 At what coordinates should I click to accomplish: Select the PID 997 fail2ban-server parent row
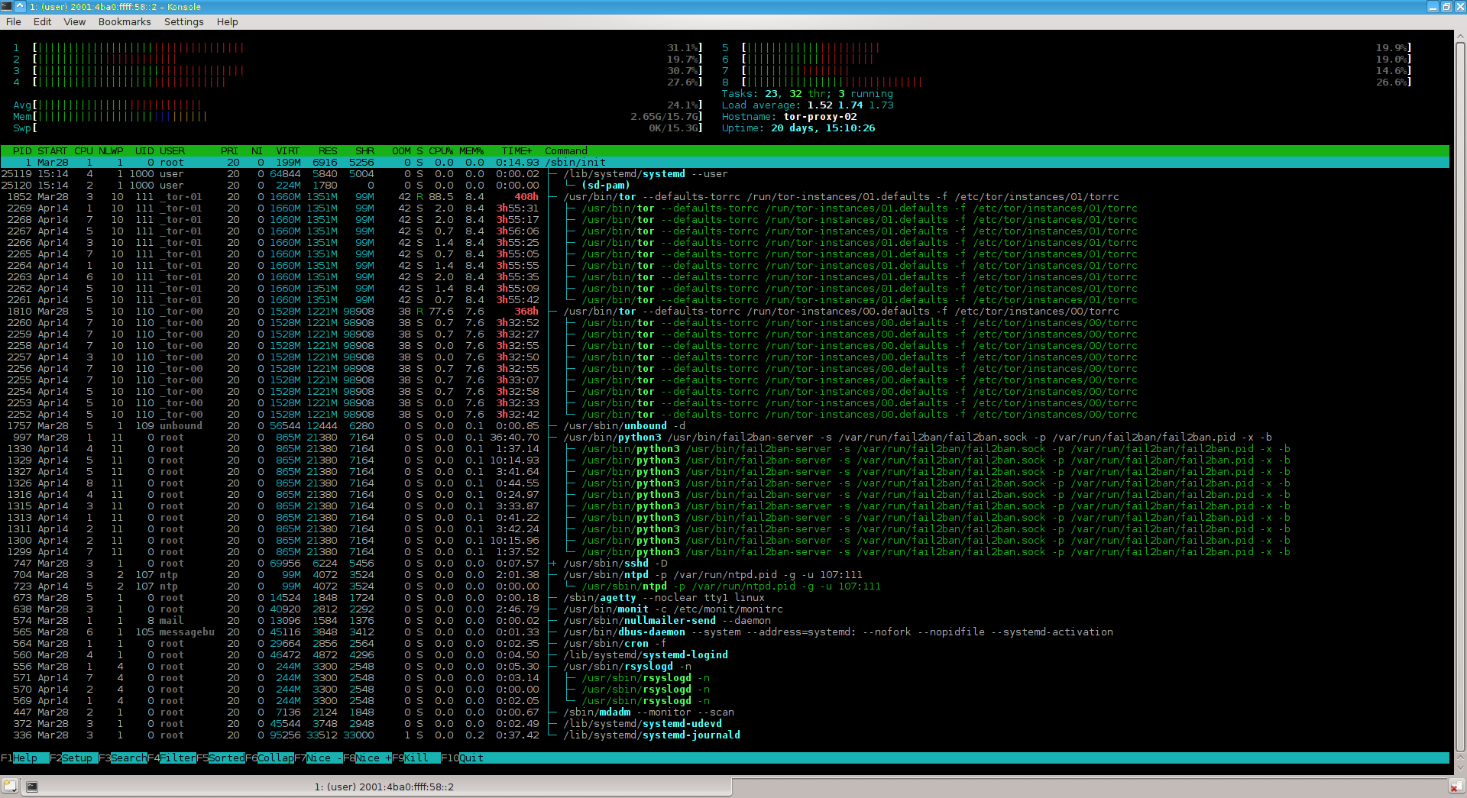point(725,437)
